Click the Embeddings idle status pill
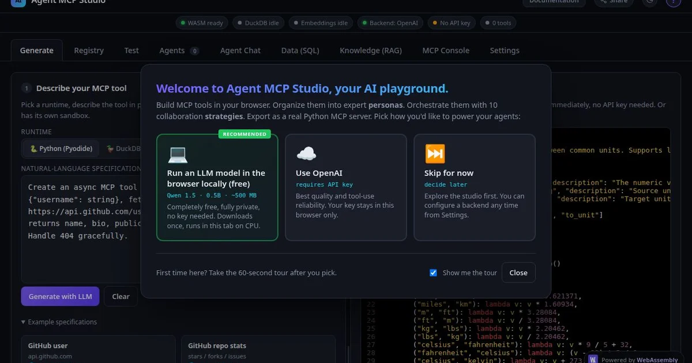Image resolution: width=692 pixels, height=363 pixels. point(321,23)
